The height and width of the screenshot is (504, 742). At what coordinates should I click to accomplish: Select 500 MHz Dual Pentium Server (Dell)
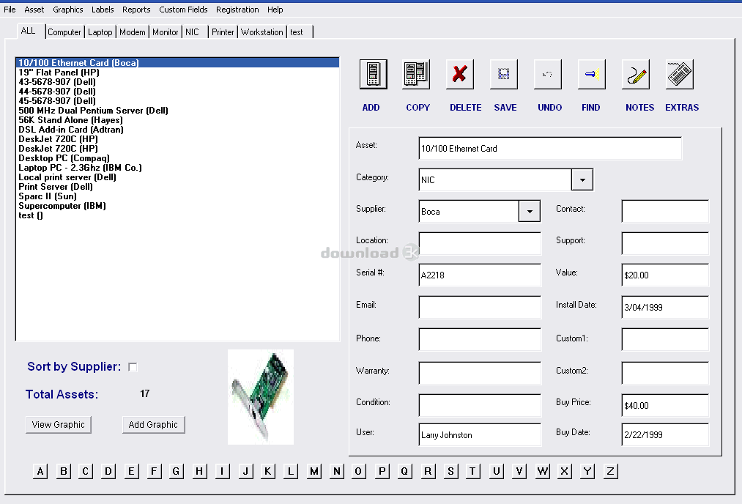(177, 111)
